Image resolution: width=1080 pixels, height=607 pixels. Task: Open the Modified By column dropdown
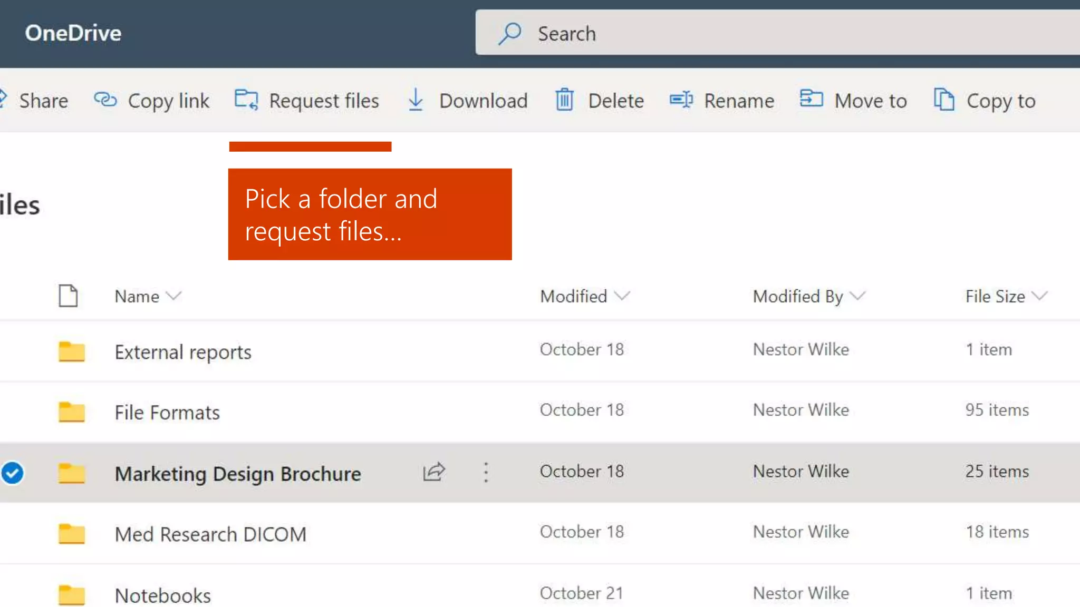click(x=858, y=296)
